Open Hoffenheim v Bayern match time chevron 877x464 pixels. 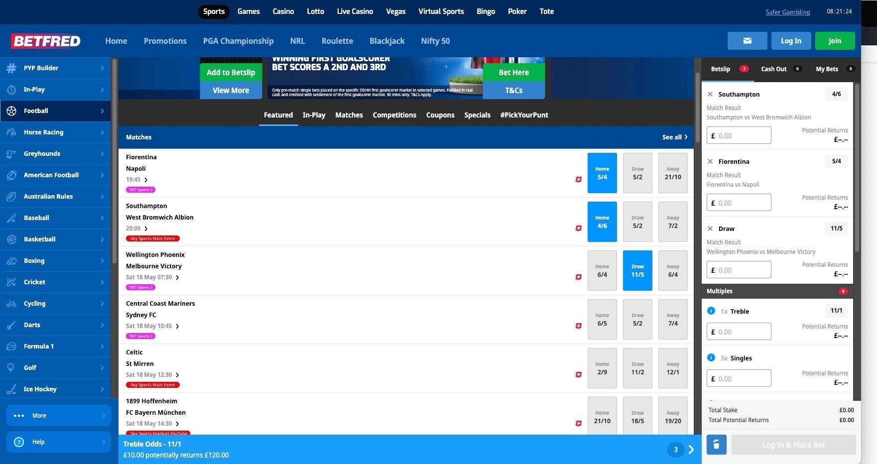177,424
